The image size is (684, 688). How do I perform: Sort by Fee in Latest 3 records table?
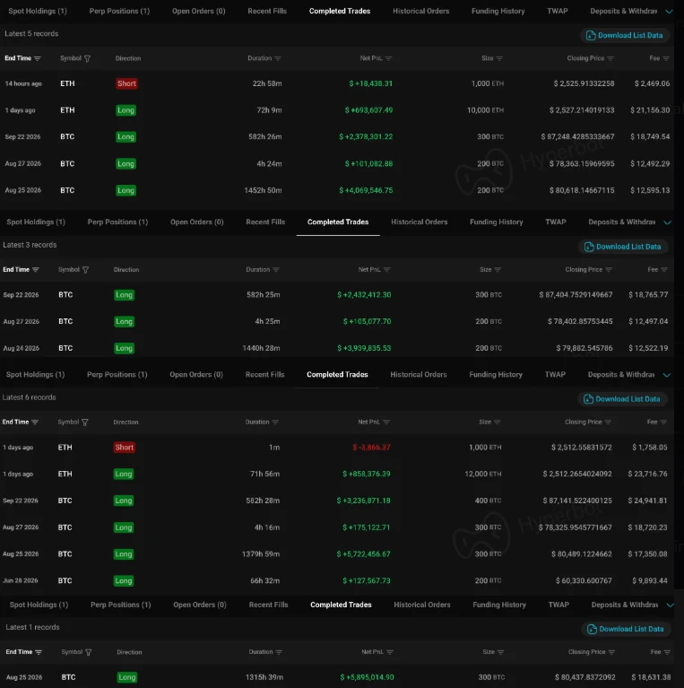(x=664, y=270)
